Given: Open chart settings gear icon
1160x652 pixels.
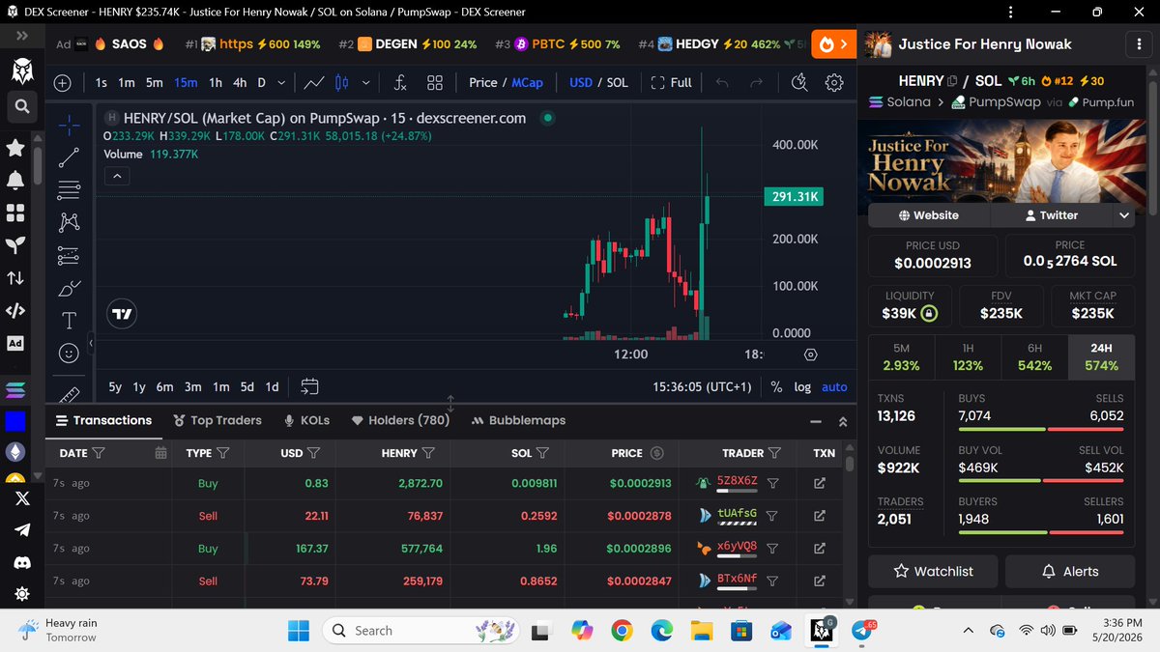Looking at the screenshot, I should tap(834, 82).
